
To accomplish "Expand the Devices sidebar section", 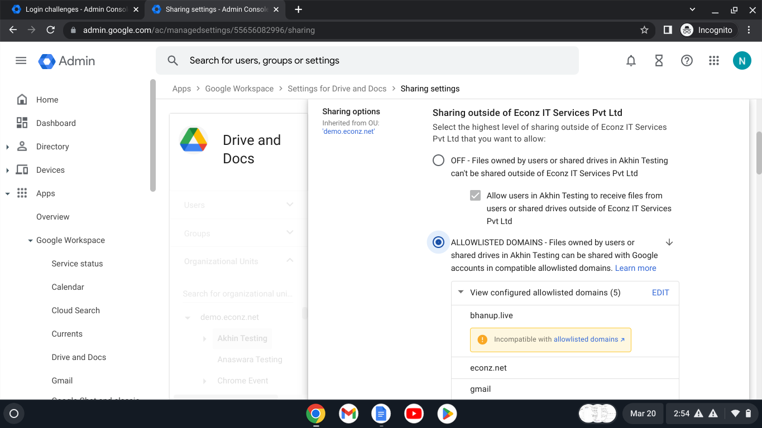I will tap(7, 170).
